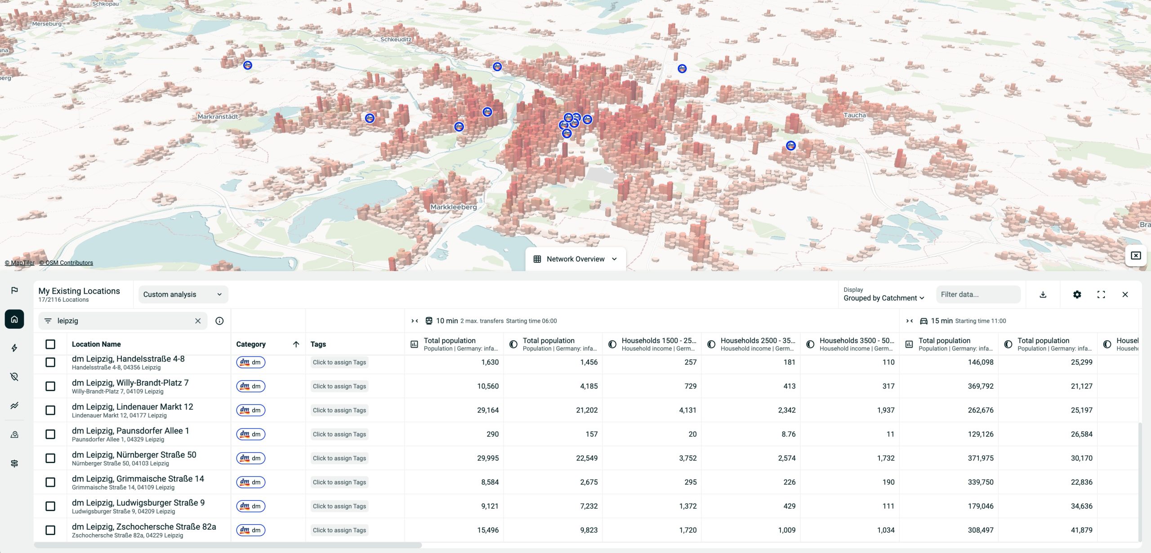
Task: Toggle the select-all locations checkbox
Action: tap(50, 344)
